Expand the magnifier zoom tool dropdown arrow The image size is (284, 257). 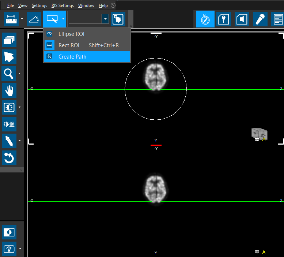pos(19,74)
